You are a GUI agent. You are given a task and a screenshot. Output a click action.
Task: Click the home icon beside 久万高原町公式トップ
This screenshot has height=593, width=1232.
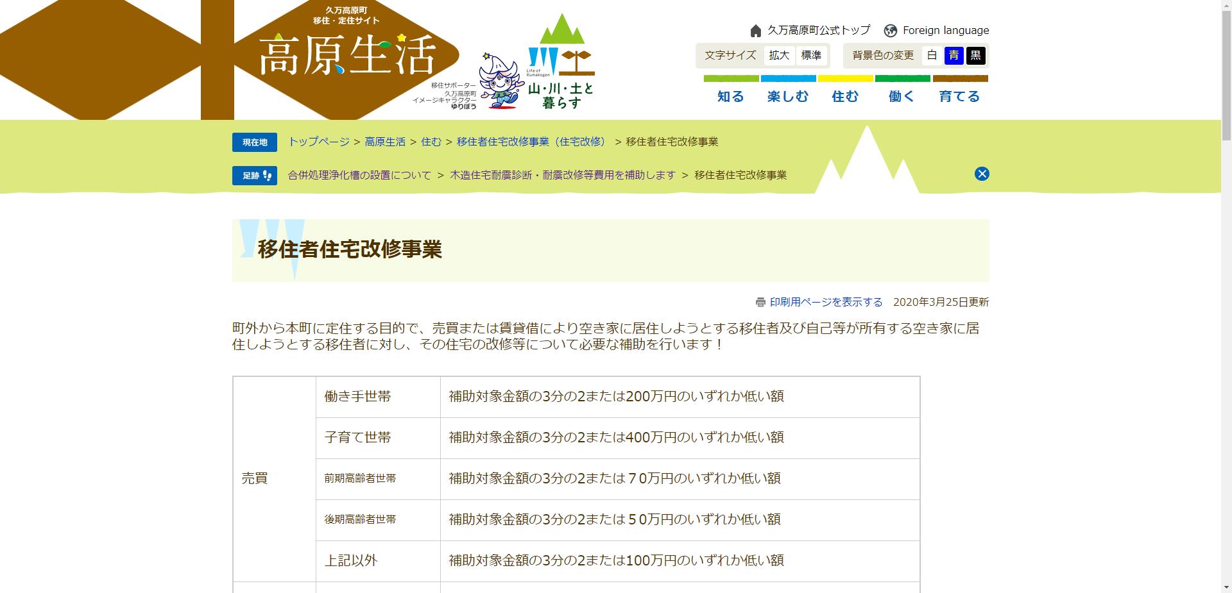755,29
